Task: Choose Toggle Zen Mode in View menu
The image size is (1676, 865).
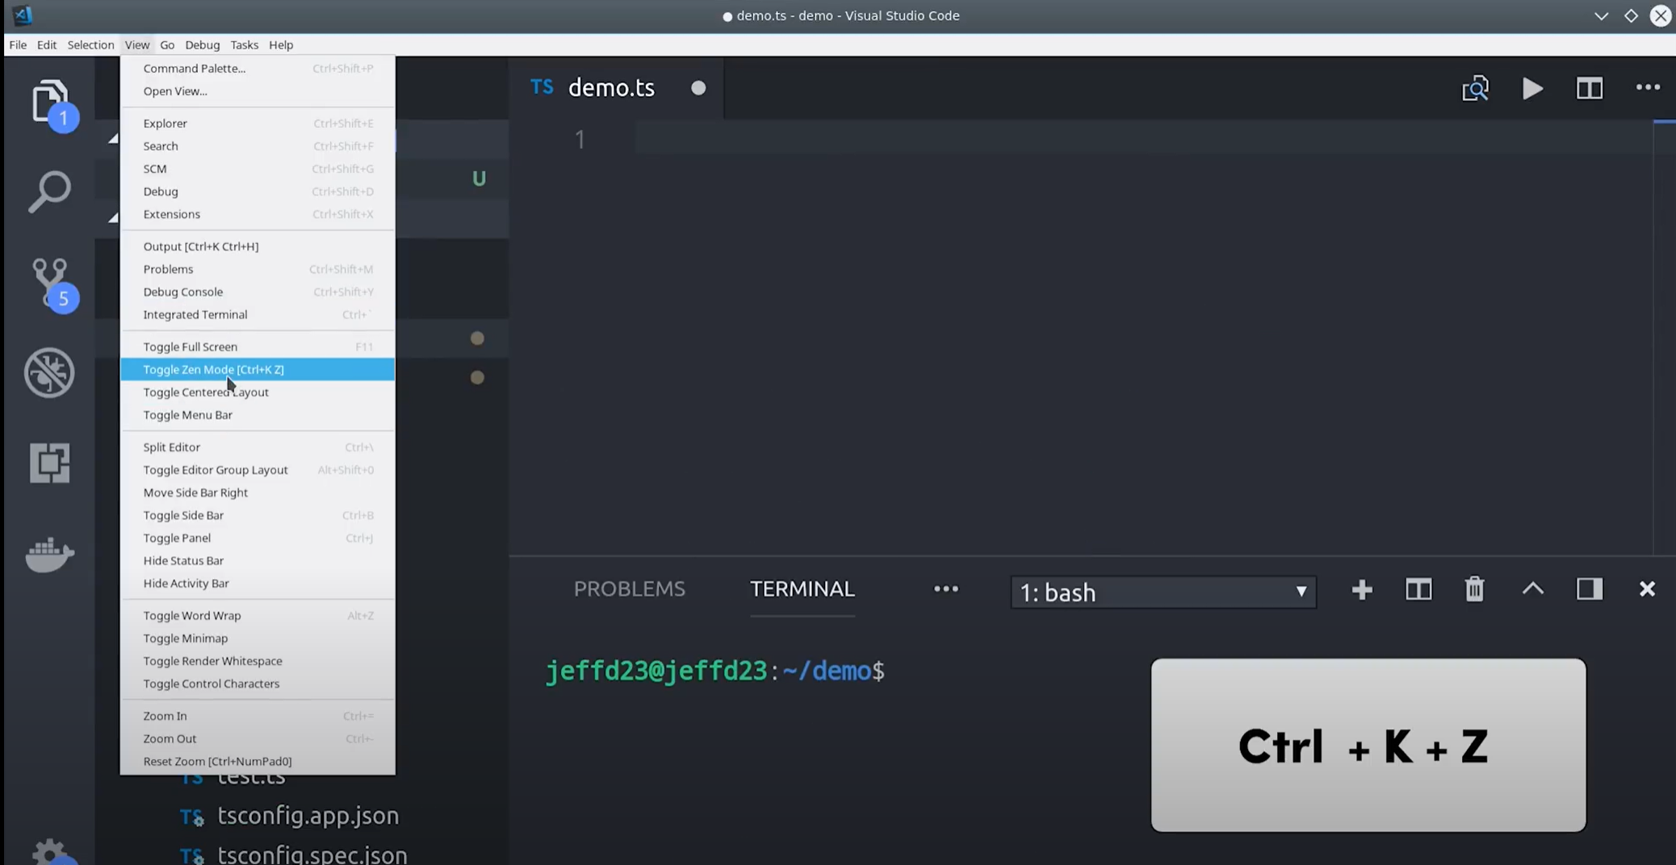Action: click(258, 369)
